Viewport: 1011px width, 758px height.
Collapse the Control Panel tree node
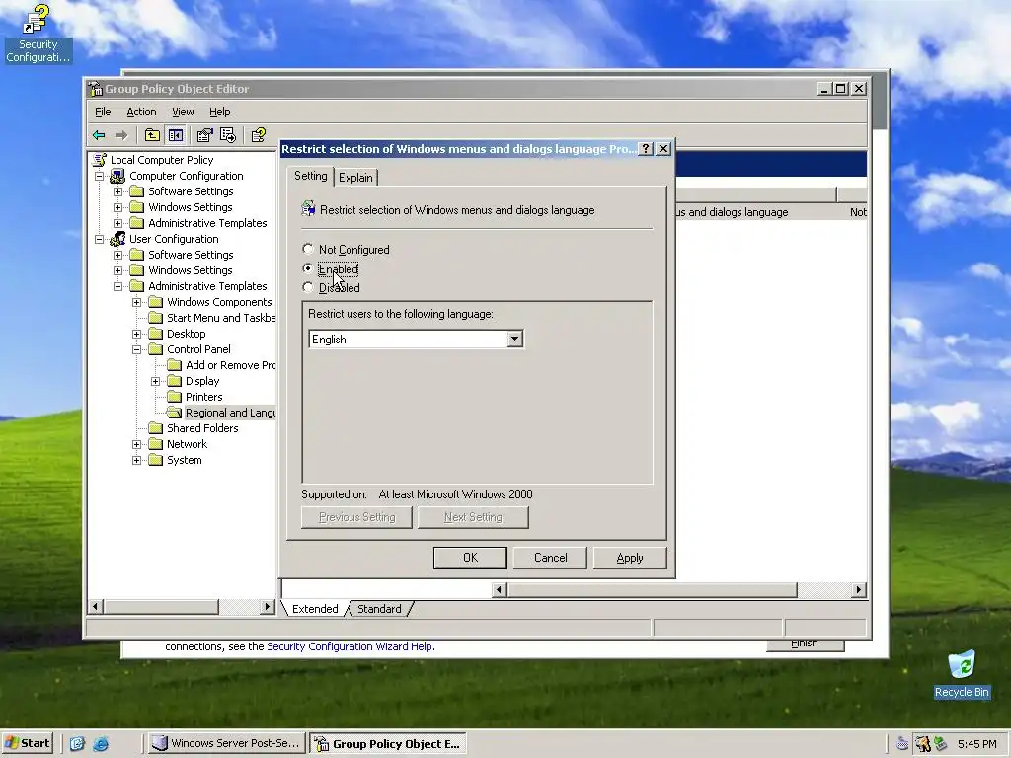point(136,349)
